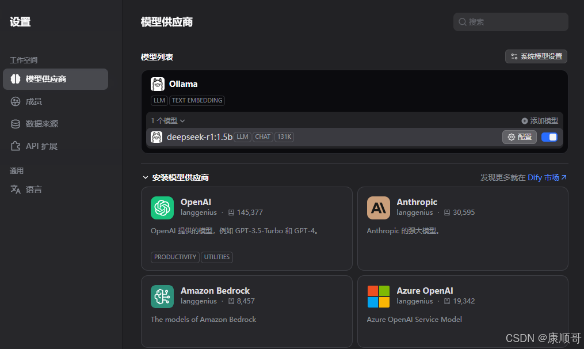Open the 成员 settings section

33,101
